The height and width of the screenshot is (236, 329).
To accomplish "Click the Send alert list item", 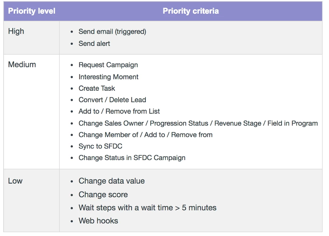I will 94,44.
